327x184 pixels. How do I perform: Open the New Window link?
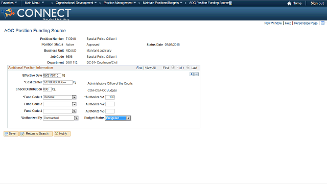click(273, 23)
